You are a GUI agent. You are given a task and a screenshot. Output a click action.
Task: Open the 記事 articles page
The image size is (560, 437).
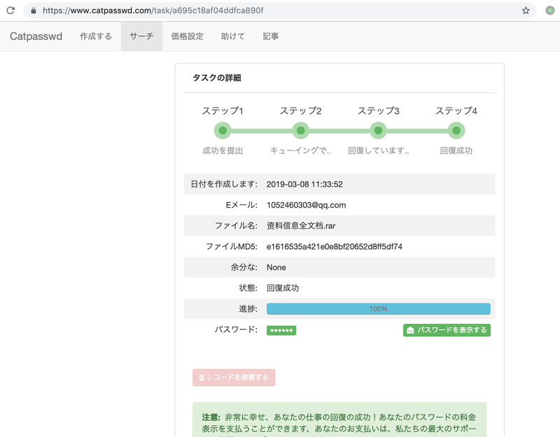pos(270,36)
